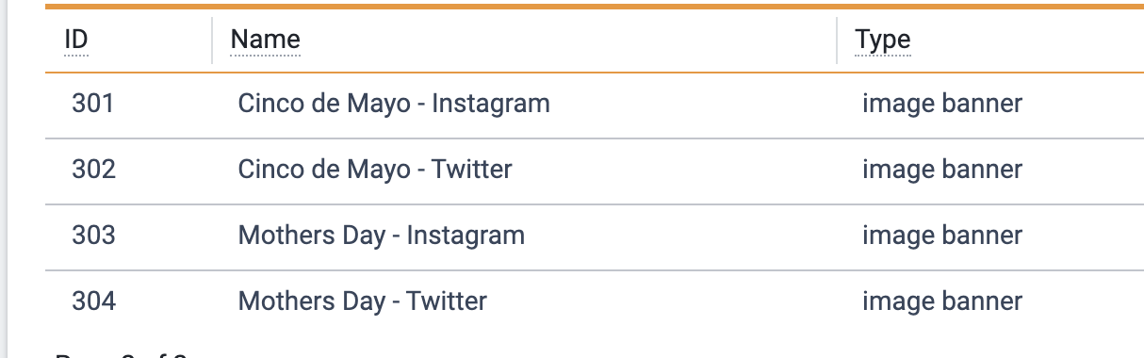This screenshot has height=358, width=1144.
Task: Open Cinco de Mayo - Twitter record
Action: point(375,170)
